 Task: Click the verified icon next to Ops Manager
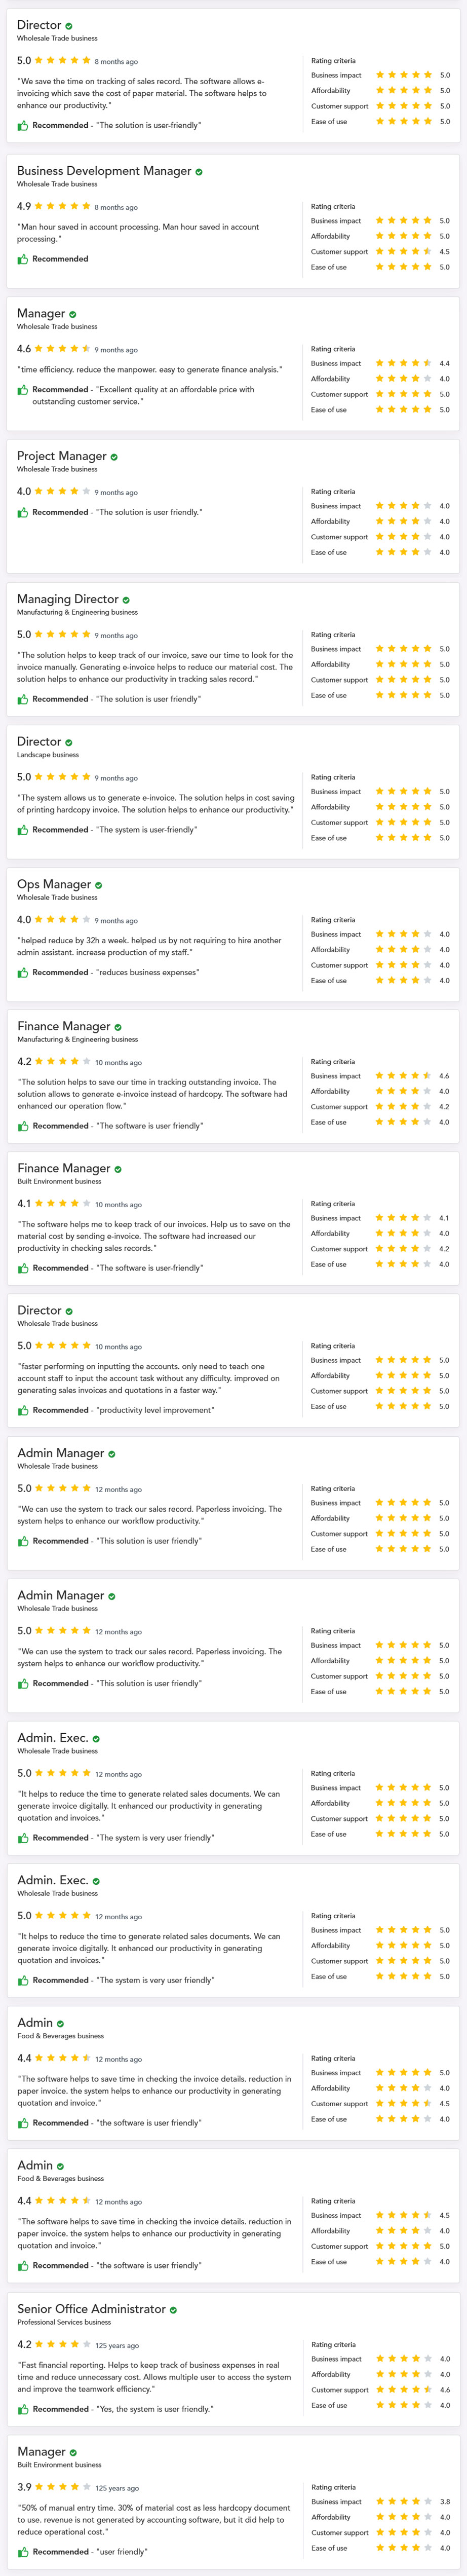tap(98, 885)
